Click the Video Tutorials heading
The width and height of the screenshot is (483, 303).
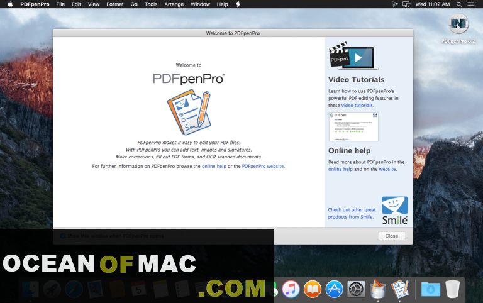click(356, 80)
